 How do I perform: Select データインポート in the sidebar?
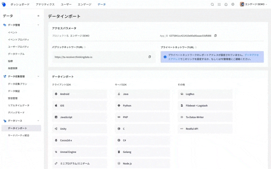21,128
